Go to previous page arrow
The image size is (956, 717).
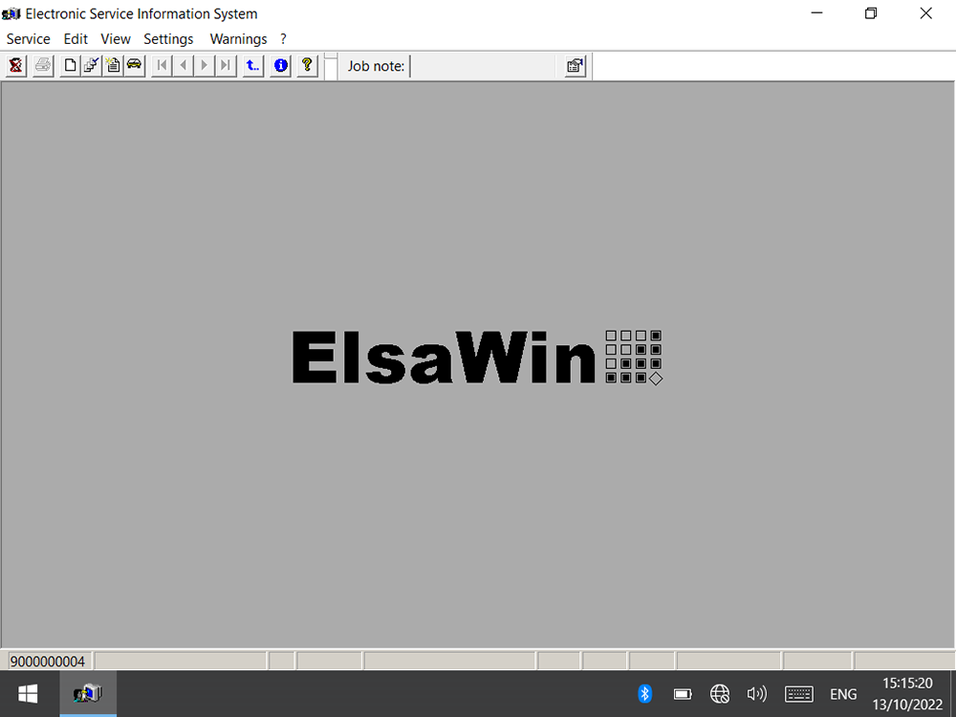click(x=183, y=65)
